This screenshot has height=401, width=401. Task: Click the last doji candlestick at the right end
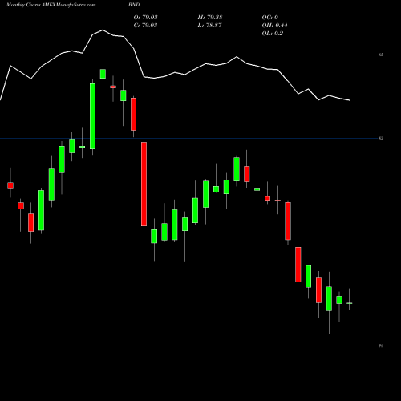click(350, 303)
